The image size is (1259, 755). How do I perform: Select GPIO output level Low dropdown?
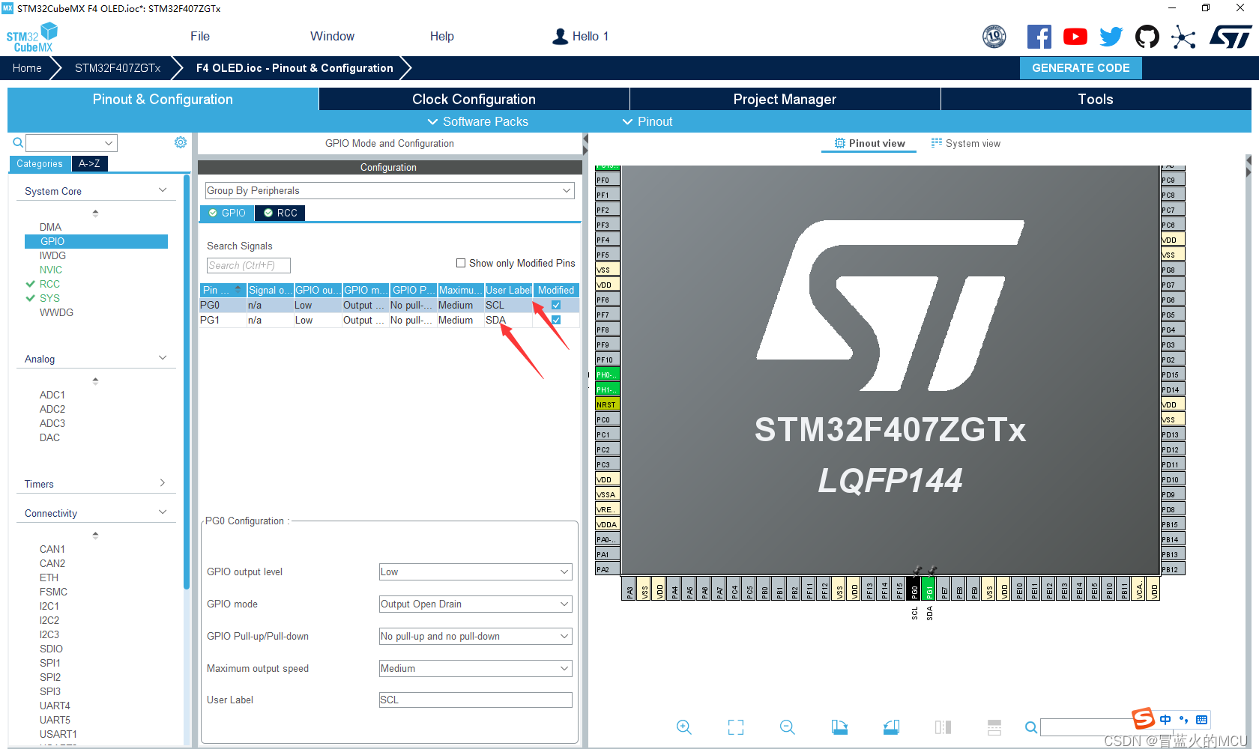tap(475, 571)
